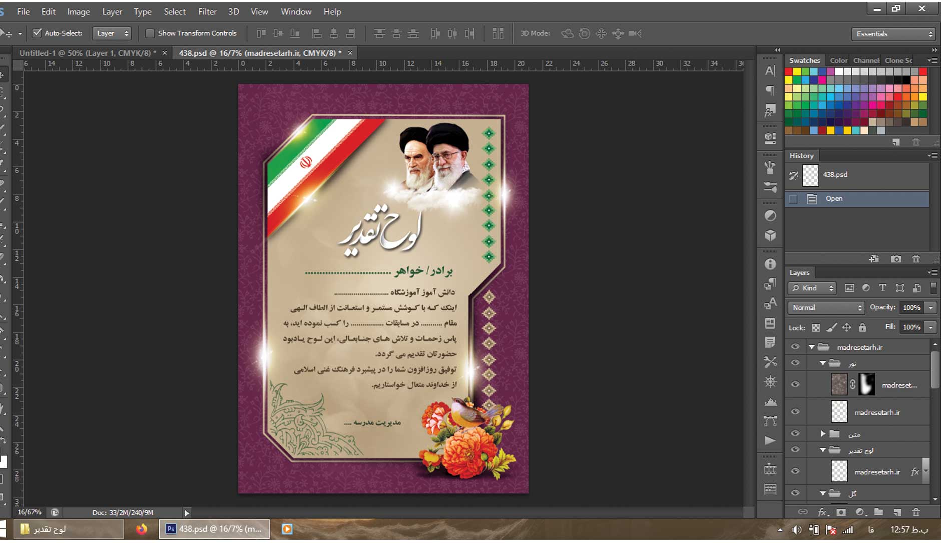The height and width of the screenshot is (543, 941).
Task: Hide the top madresetarh.ir group
Action: [795, 347]
